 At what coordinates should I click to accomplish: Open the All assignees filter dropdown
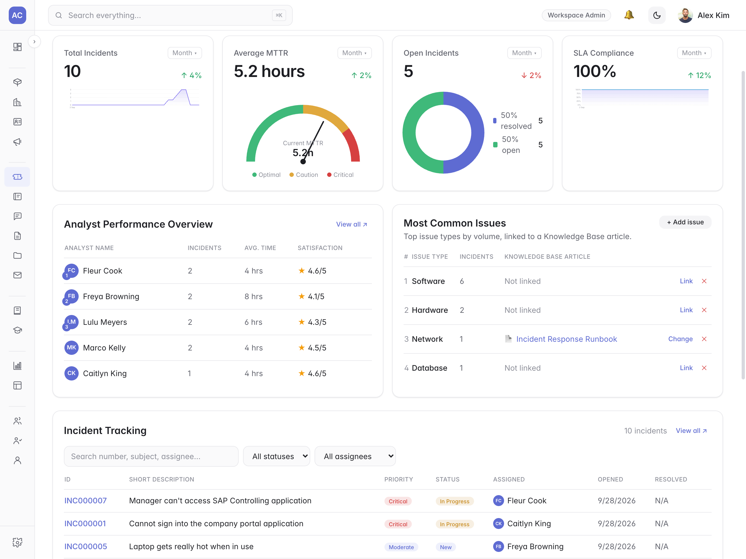pyautogui.click(x=355, y=456)
